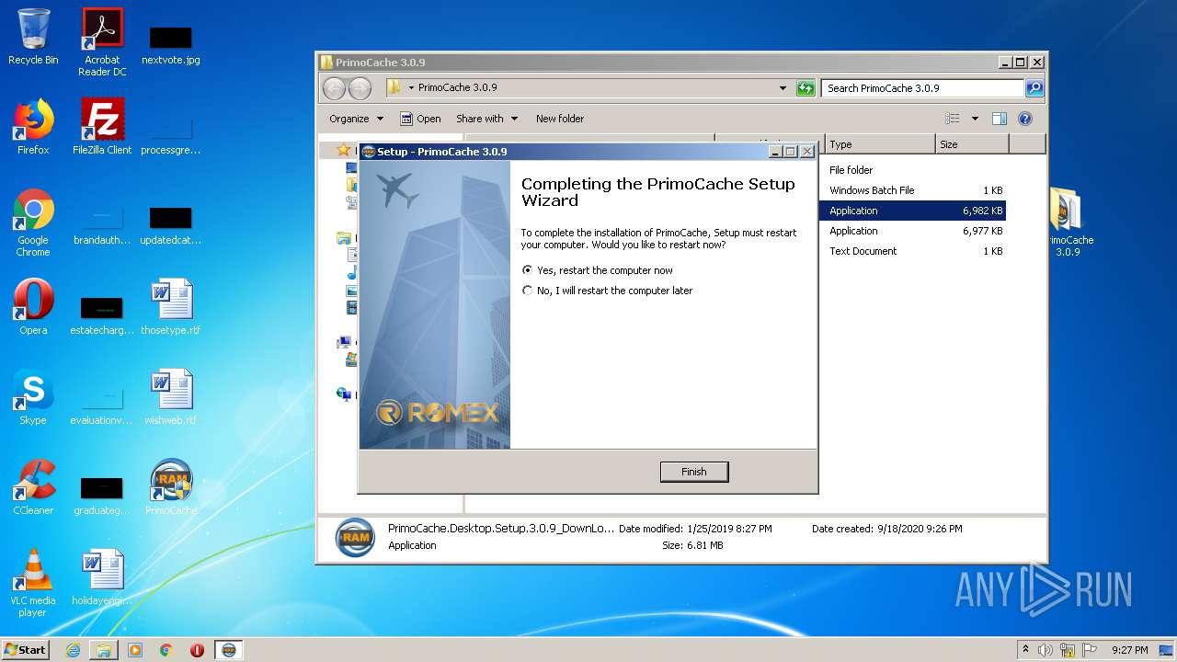Open VLC media player desktop shortcut

(x=33, y=583)
